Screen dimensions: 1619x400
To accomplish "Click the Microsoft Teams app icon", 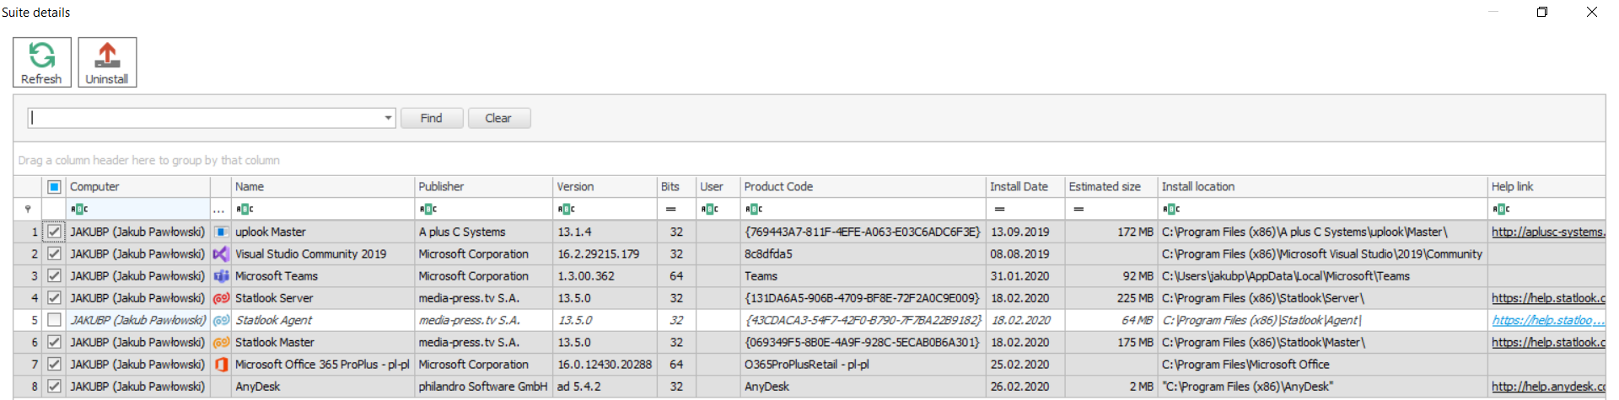I will click(221, 275).
